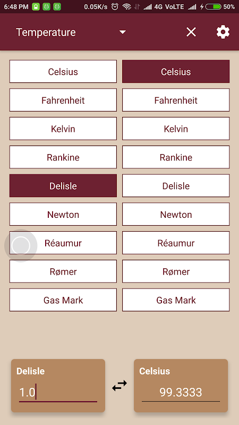Choose Gas Mark in the right column
Image resolution: width=239 pixels, height=425 pixels.
[x=176, y=300]
